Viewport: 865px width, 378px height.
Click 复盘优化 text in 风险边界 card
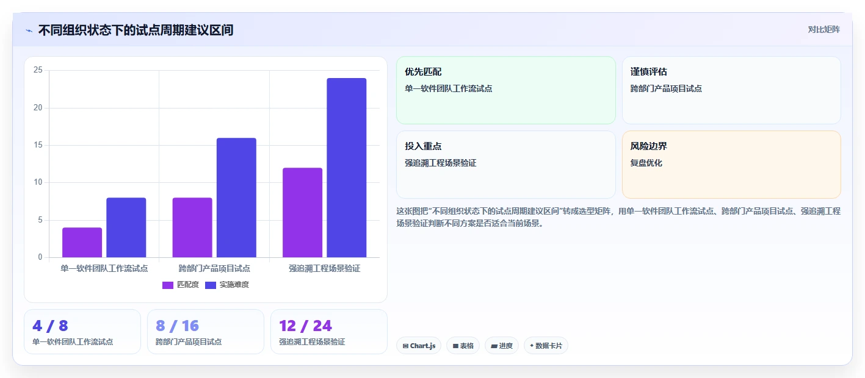(646, 163)
